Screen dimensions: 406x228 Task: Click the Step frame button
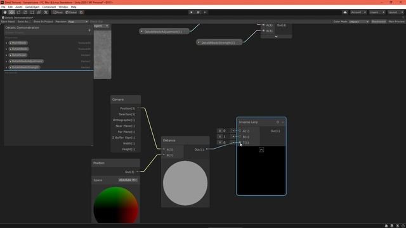205,13
